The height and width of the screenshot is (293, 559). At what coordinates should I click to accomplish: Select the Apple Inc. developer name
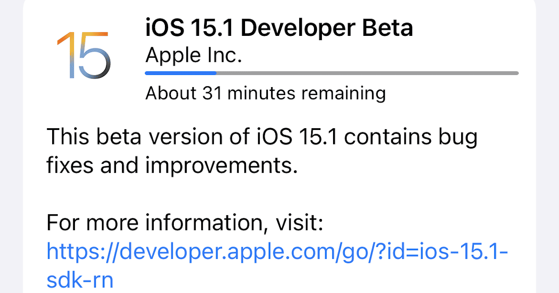point(194,56)
